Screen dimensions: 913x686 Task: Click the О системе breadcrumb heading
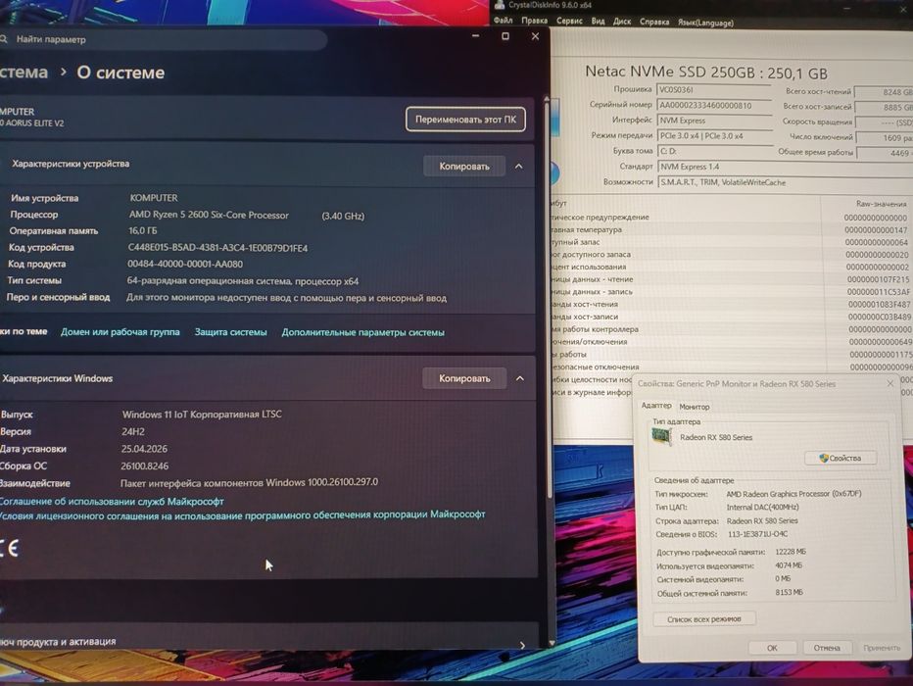(x=120, y=73)
